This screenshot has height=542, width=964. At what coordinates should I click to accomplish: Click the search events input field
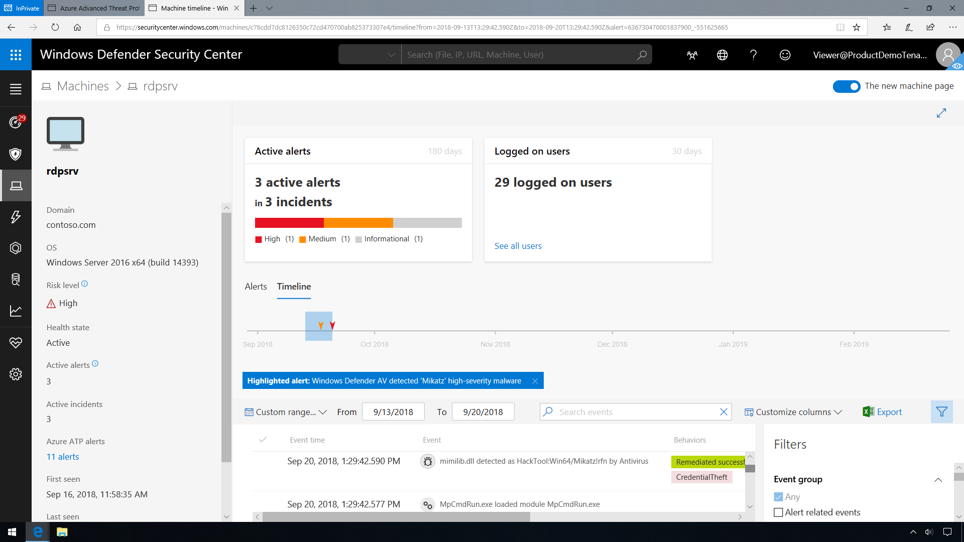(636, 412)
